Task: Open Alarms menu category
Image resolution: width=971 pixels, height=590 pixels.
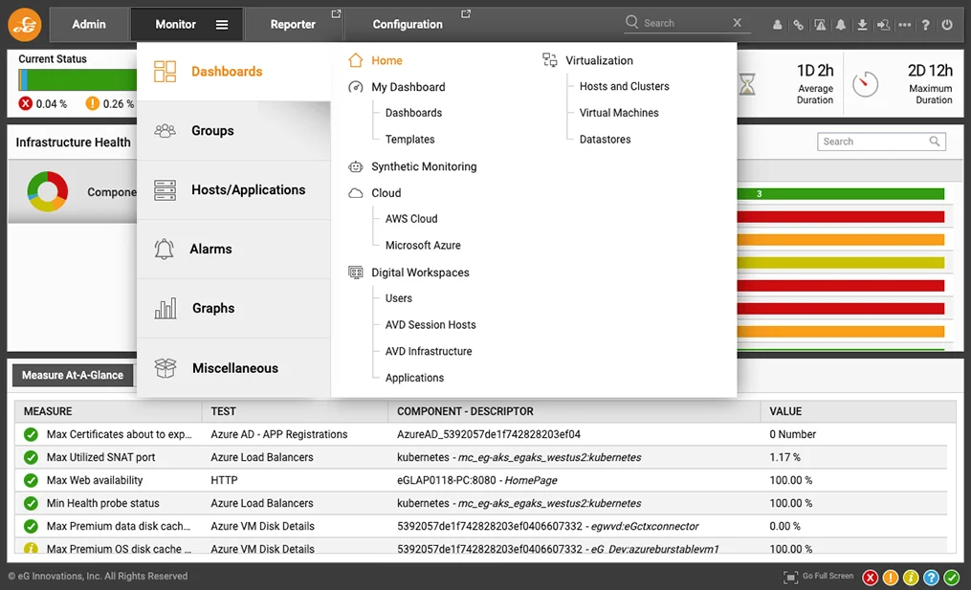Action: (233, 249)
